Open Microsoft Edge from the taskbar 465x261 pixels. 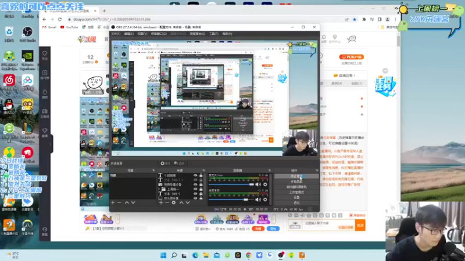point(195,255)
